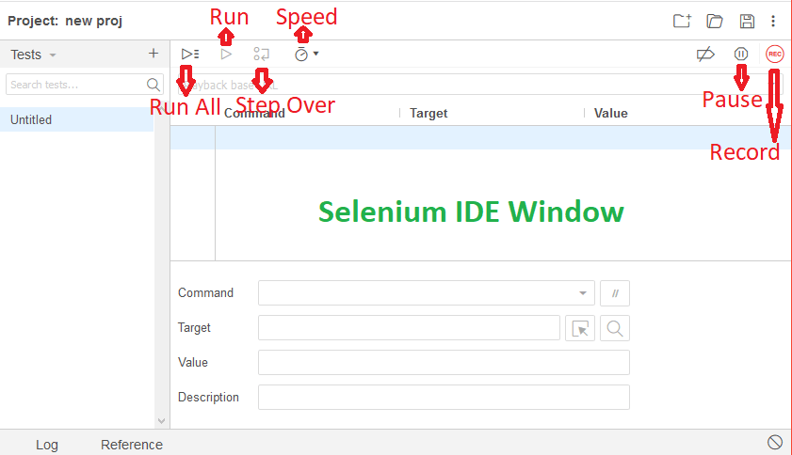Switch to the Log tab
Viewport: 792px width, 455px height.
click(47, 445)
